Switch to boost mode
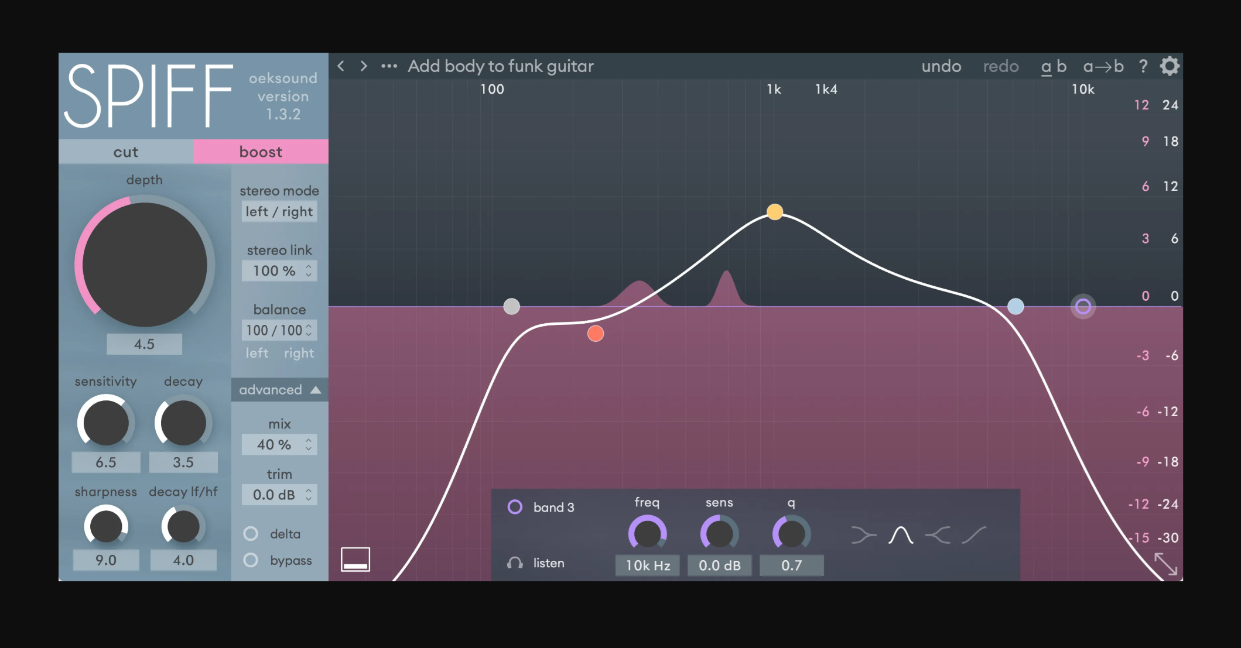The height and width of the screenshot is (648, 1241). (261, 152)
